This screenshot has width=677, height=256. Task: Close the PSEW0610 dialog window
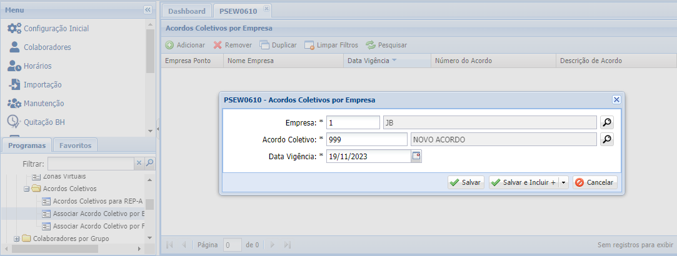click(x=616, y=99)
